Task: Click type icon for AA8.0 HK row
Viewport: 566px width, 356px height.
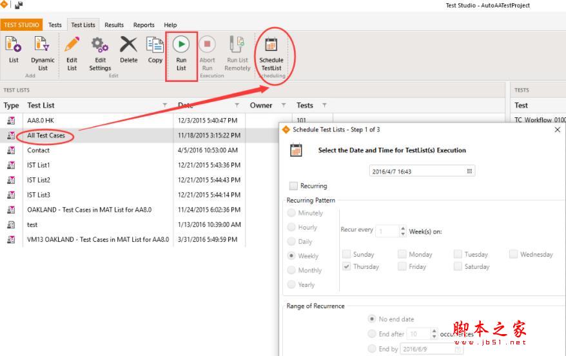Action: coord(11,121)
